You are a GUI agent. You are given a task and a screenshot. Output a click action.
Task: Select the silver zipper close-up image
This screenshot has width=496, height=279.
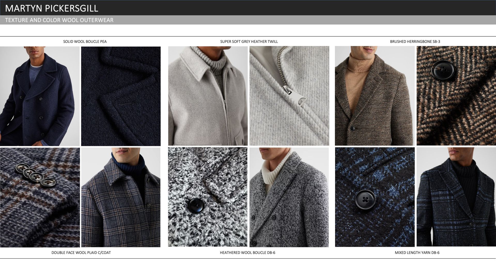tap(289, 96)
